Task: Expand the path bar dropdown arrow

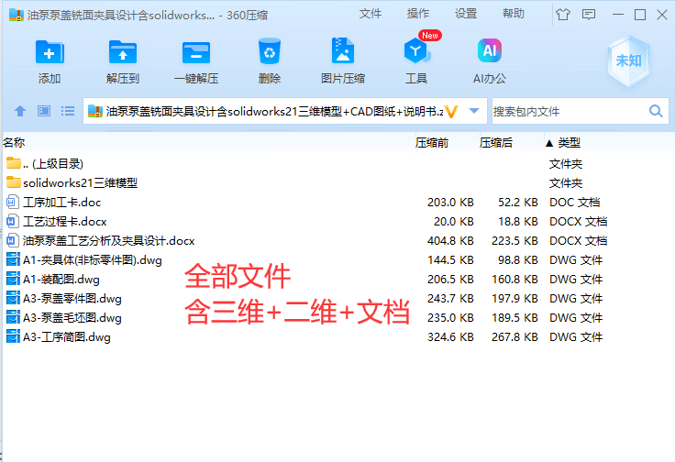Action: (474, 111)
